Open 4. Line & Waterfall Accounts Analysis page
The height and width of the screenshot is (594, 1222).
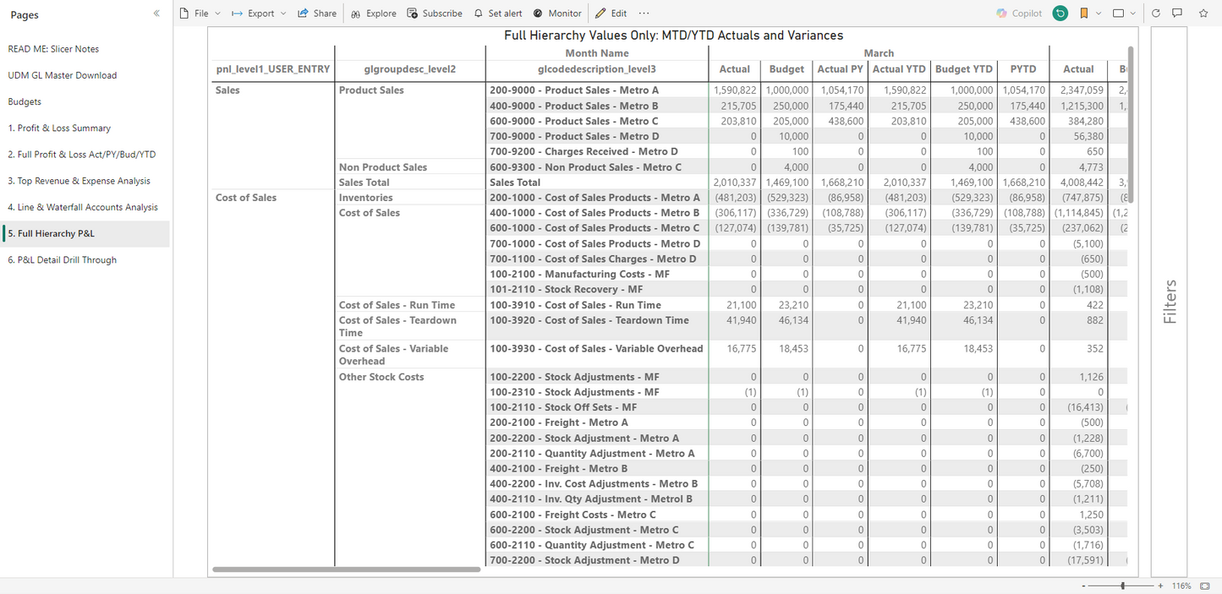coord(85,207)
